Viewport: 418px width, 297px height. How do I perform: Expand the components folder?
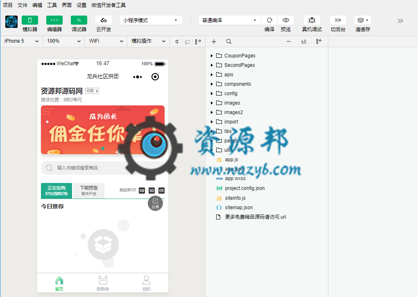tap(212, 84)
